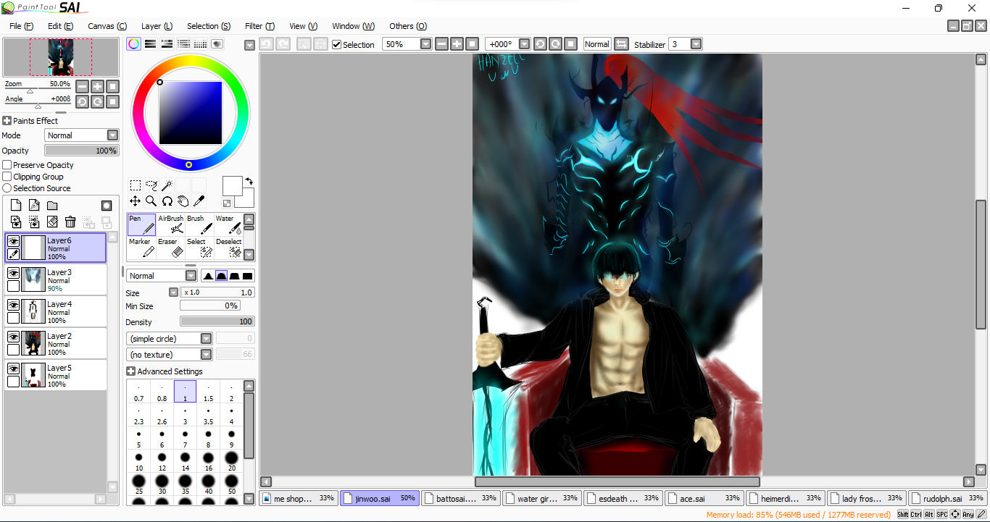Delete the selected layer with trash icon

[x=70, y=222]
